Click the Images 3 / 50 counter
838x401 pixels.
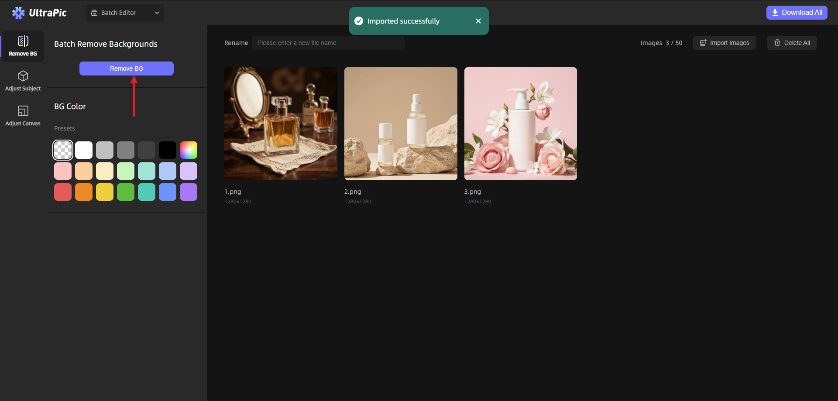point(661,43)
